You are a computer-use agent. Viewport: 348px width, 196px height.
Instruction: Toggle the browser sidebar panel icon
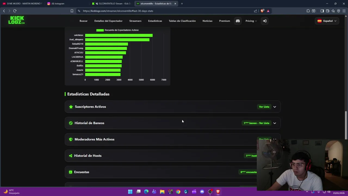tap(322, 11)
